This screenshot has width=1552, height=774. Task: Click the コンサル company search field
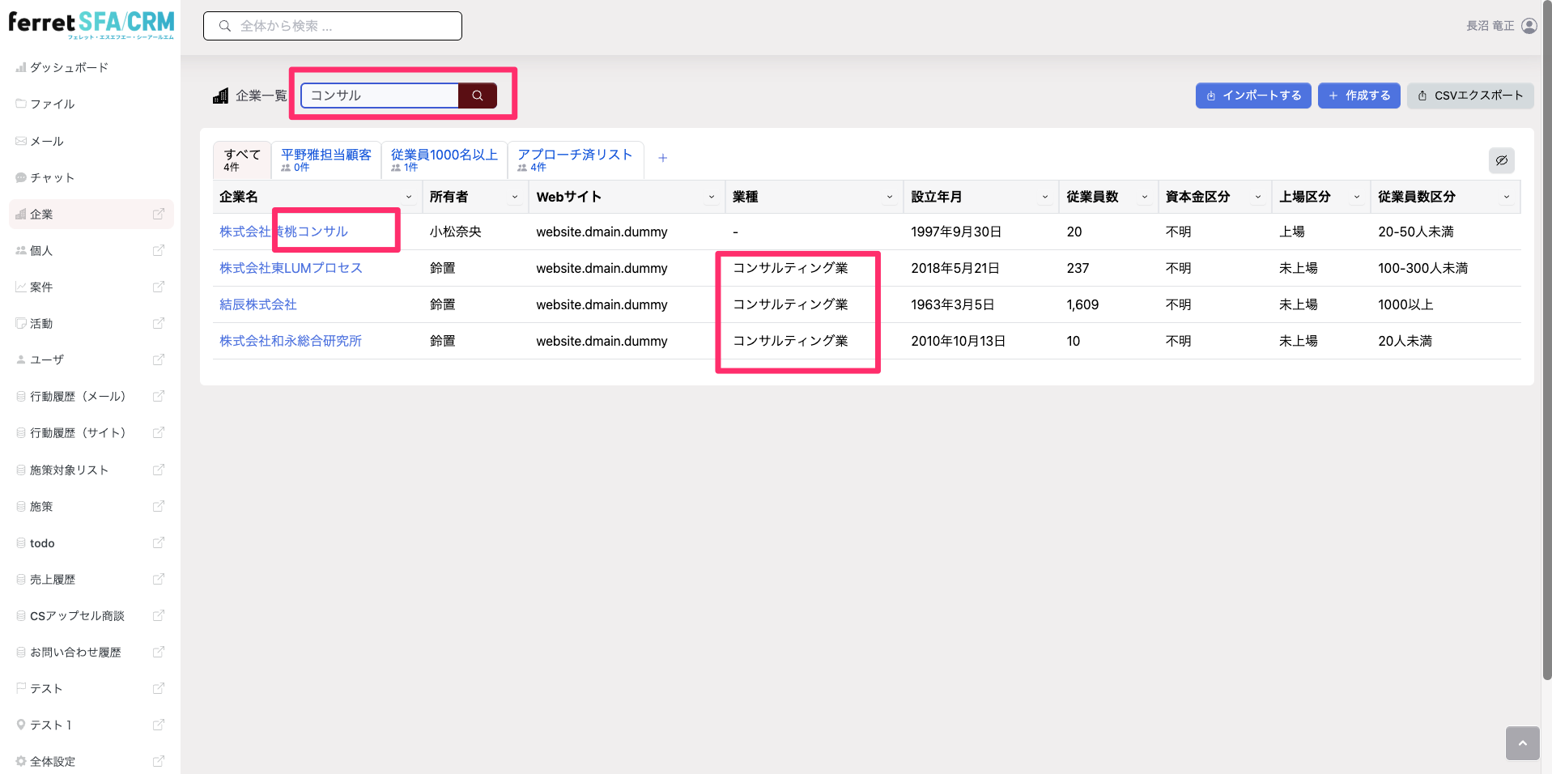point(381,96)
